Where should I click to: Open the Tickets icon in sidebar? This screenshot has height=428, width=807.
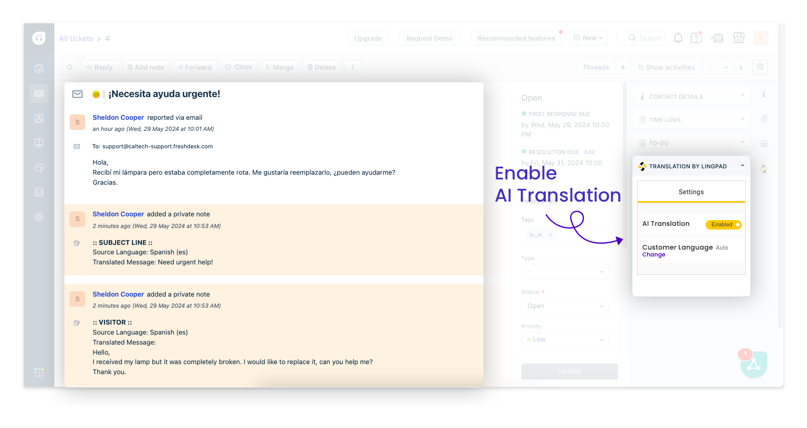[39, 93]
